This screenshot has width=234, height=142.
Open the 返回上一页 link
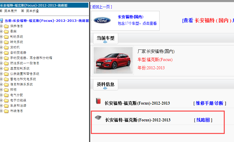click(101, 7)
